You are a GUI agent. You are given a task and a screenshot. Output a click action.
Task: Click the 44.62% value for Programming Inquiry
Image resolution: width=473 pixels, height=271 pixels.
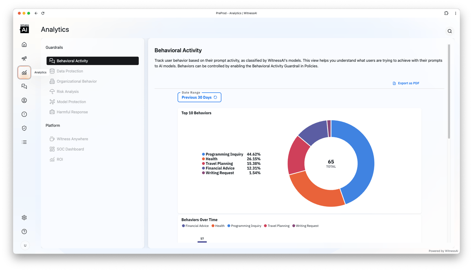click(254, 154)
